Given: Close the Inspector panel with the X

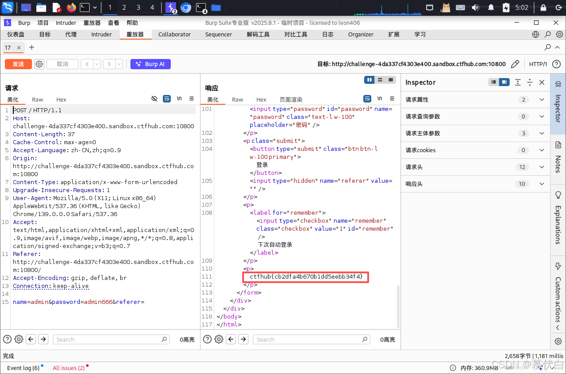Looking at the screenshot, I should (x=542, y=82).
